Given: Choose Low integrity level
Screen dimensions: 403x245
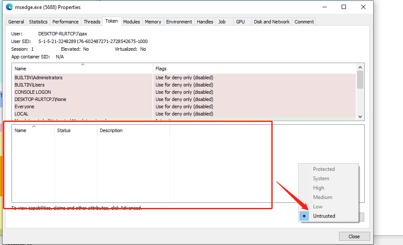Looking at the screenshot, I should tap(329, 206).
